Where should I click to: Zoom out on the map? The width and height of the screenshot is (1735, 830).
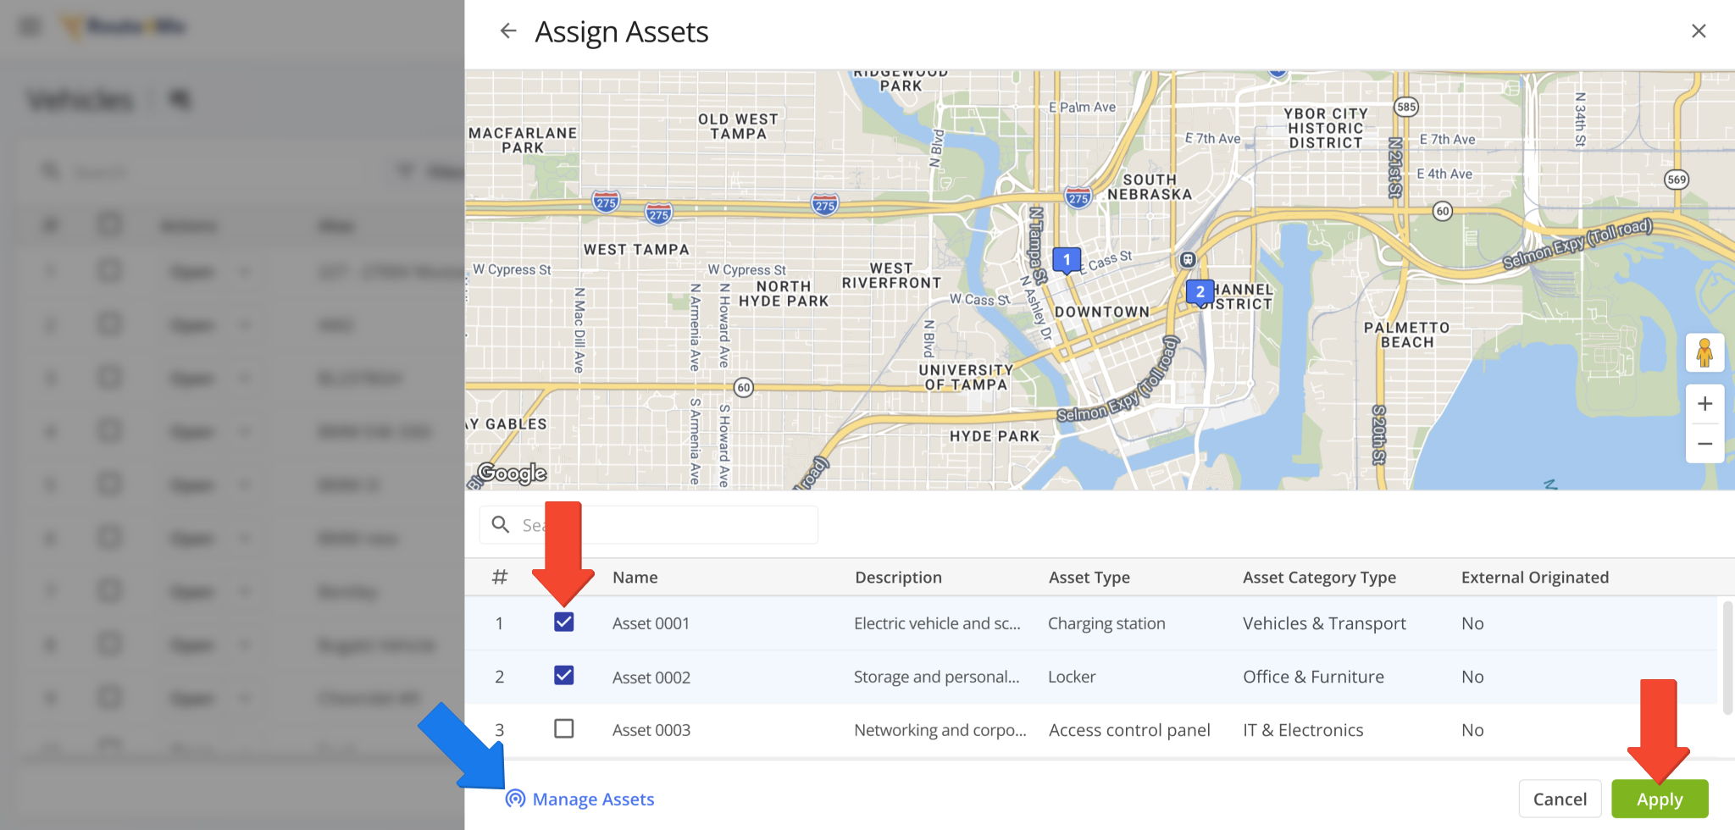click(1705, 444)
